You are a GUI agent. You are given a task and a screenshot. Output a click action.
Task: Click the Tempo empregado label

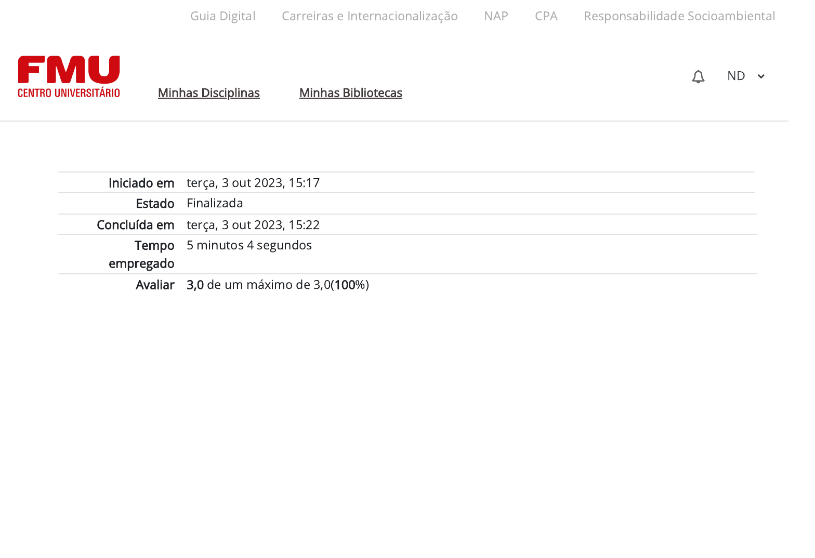coord(141,254)
